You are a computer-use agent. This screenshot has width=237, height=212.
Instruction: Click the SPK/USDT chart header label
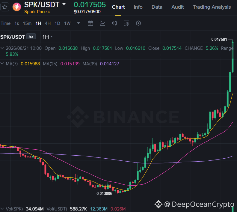coord(12,37)
